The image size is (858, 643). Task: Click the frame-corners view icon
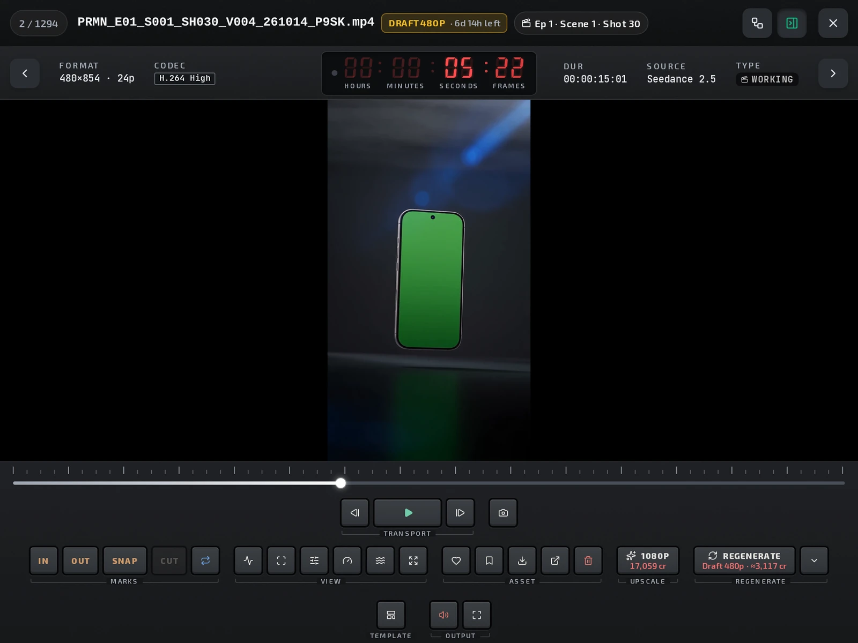281,560
